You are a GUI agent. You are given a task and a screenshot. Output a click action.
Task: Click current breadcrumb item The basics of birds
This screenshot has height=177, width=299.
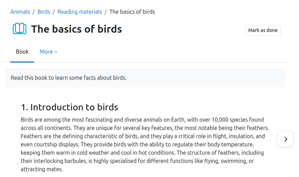(132, 12)
